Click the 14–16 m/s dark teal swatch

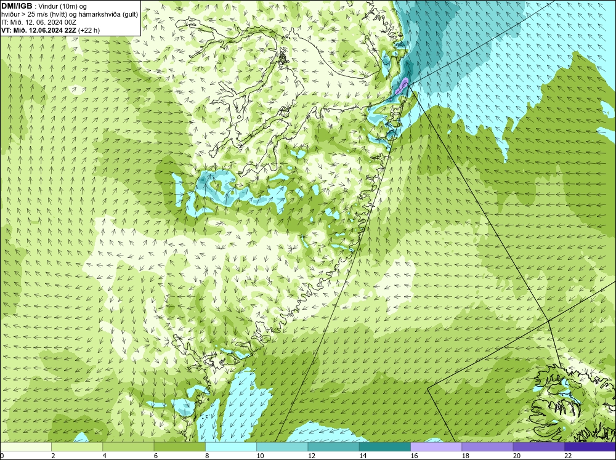pyautogui.click(x=385, y=447)
